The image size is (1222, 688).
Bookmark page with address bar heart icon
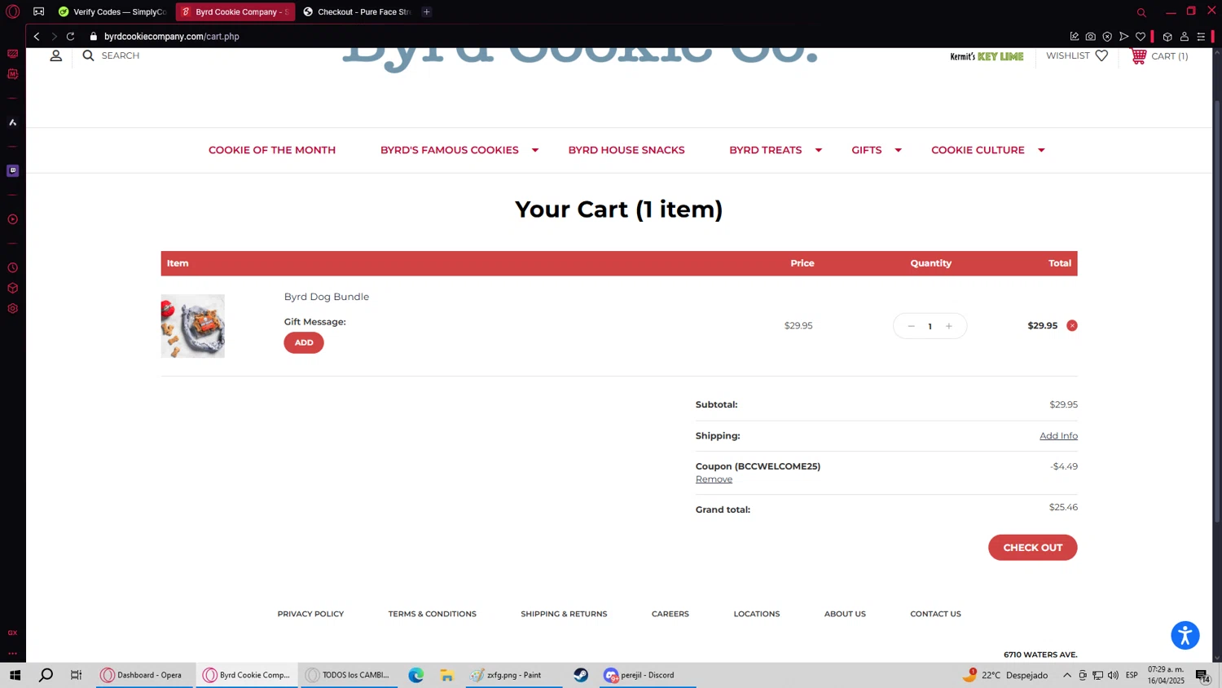[1141, 37]
